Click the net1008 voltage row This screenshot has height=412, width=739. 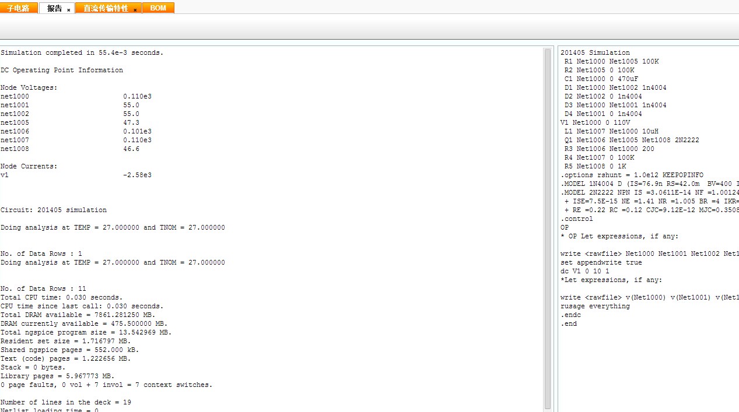click(70, 149)
